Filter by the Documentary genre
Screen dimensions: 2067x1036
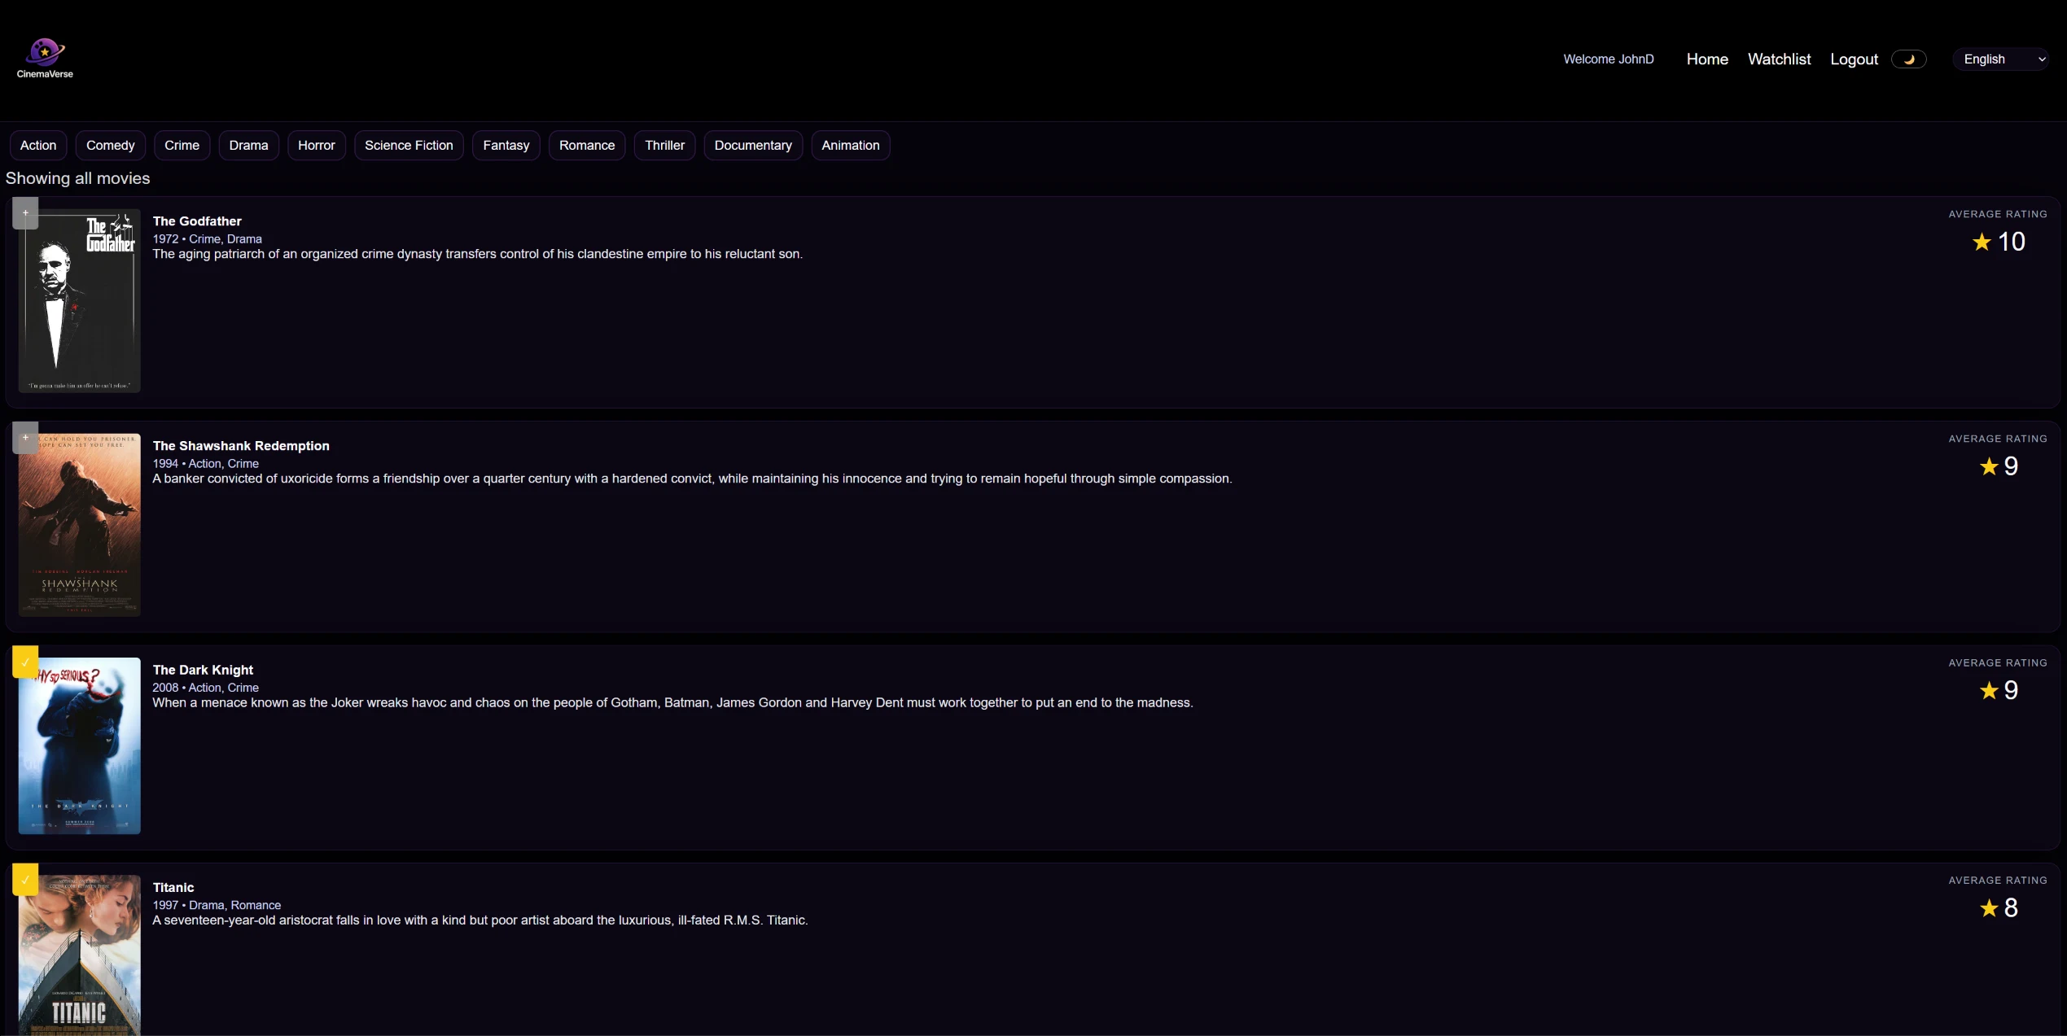[753, 146]
